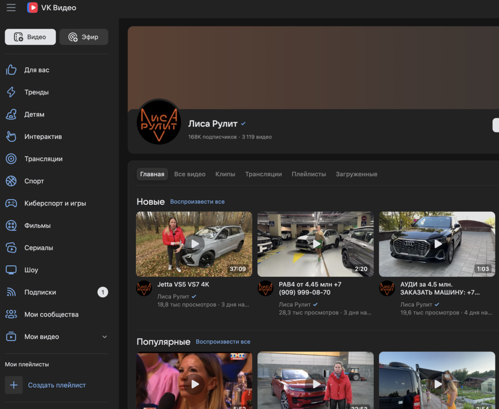Image resolution: width=499 pixels, height=409 pixels.
Task: Click the Эфир button
Action: click(84, 37)
